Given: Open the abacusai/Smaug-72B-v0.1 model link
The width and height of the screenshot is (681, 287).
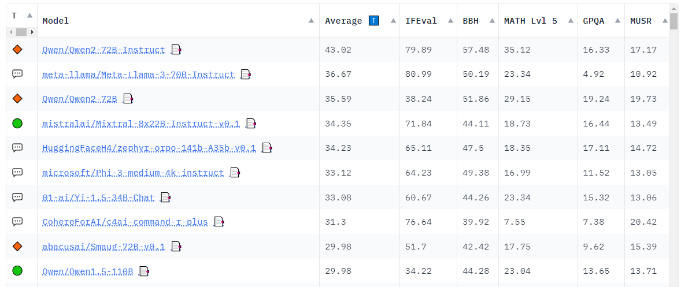Looking at the screenshot, I should pos(103,247).
